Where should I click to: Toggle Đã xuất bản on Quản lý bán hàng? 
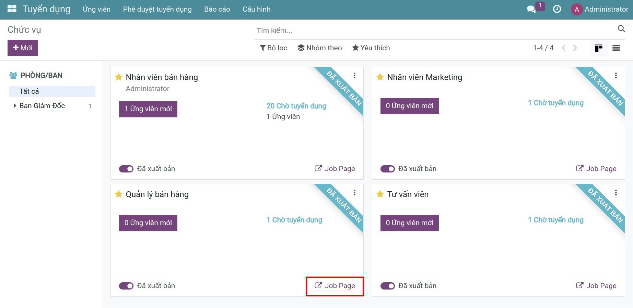click(x=126, y=286)
